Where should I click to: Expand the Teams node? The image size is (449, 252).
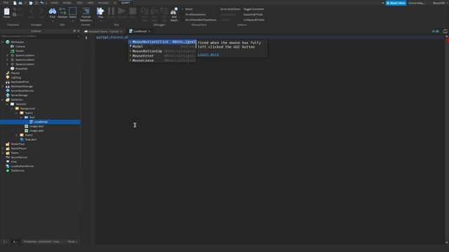click(3, 153)
